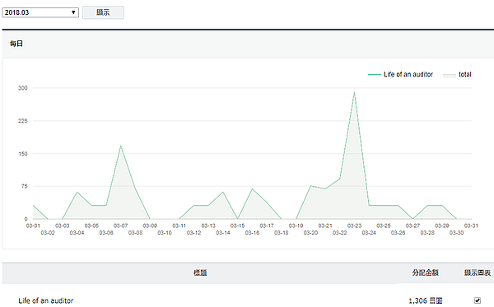Open the 2018.03 month dropdown
The height and width of the screenshot is (307, 494).
click(x=40, y=12)
